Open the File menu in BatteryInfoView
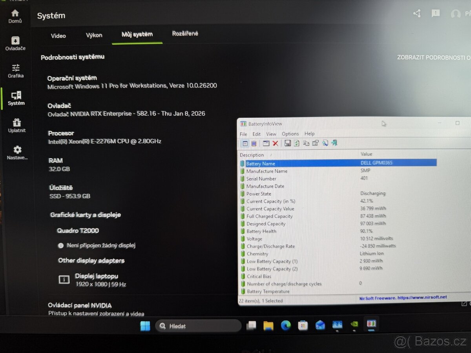The width and height of the screenshot is (471, 353). 243,134
